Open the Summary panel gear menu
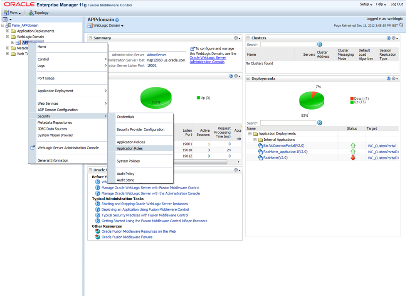The width and height of the screenshot is (407, 297). (237, 38)
